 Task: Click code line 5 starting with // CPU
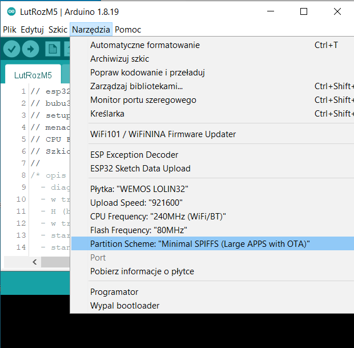point(50,139)
